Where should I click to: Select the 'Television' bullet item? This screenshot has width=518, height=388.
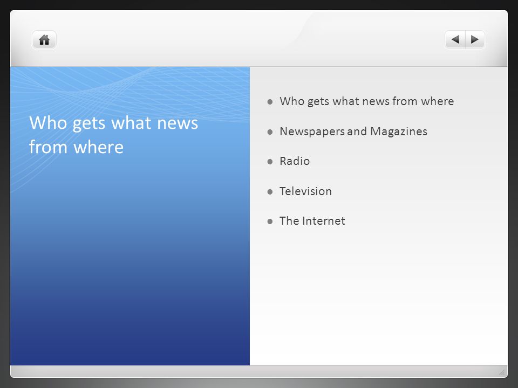(x=305, y=191)
